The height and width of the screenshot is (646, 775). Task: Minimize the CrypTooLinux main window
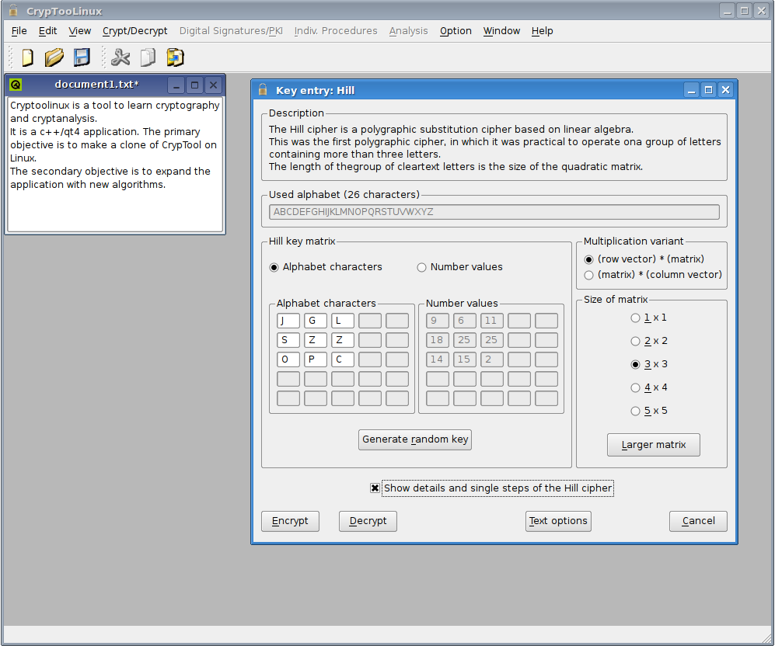click(727, 11)
